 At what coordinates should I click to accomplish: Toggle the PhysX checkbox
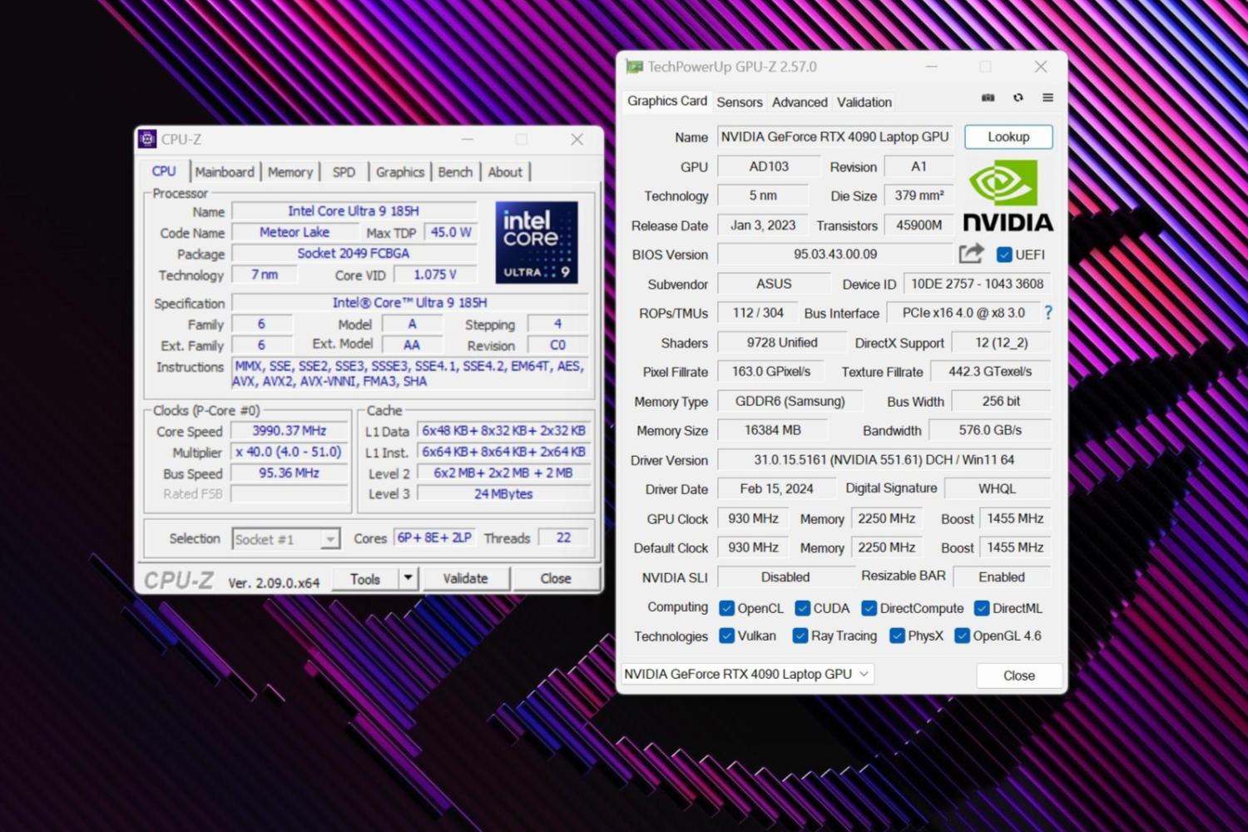(x=897, y=636)
